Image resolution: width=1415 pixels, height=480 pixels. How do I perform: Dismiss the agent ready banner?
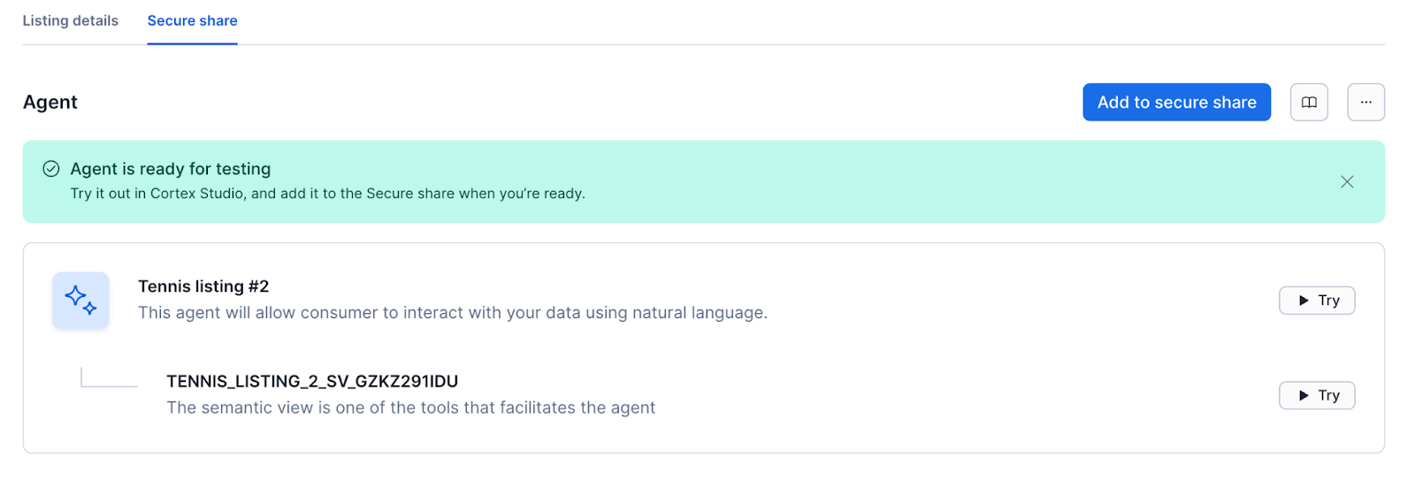(1347, 182)
